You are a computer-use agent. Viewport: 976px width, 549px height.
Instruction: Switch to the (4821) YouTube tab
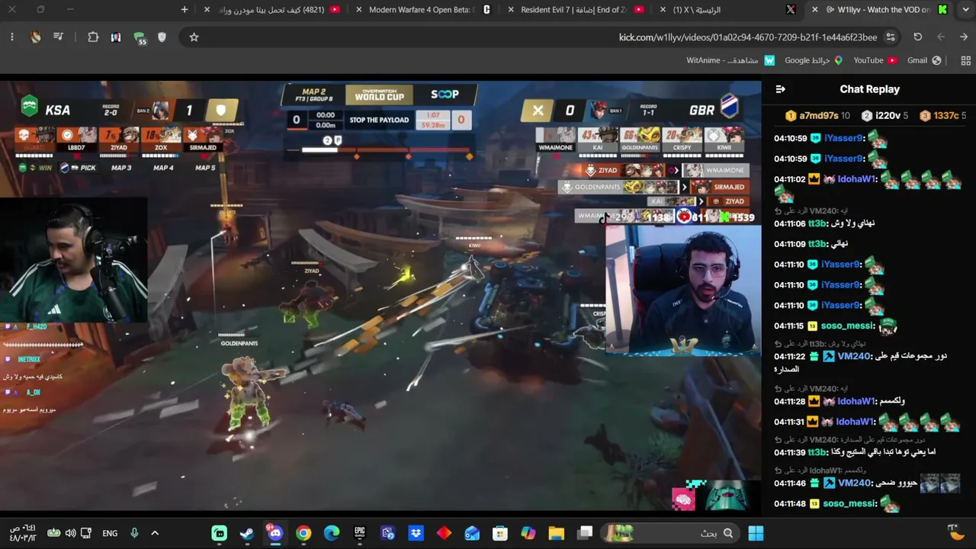(x=271, y=10)
